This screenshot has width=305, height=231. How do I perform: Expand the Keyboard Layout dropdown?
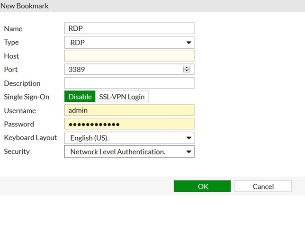pyautogui.click(x=129, y=138)
